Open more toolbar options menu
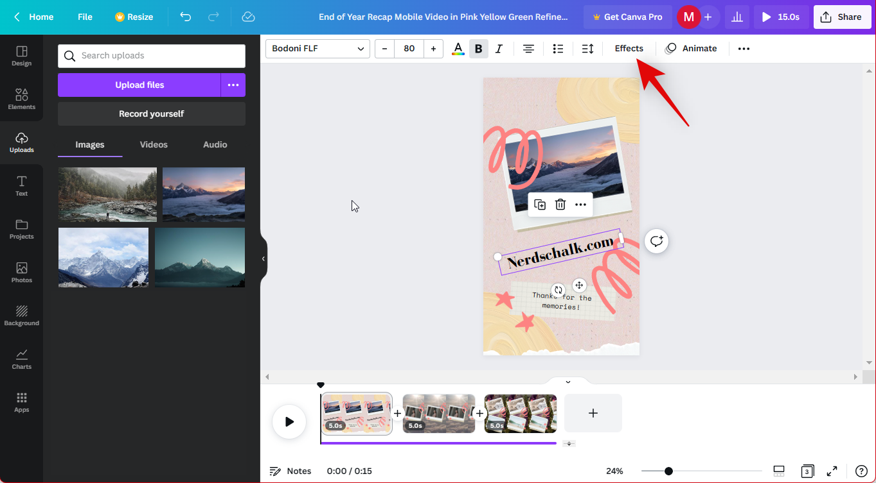 click(744, 49)
